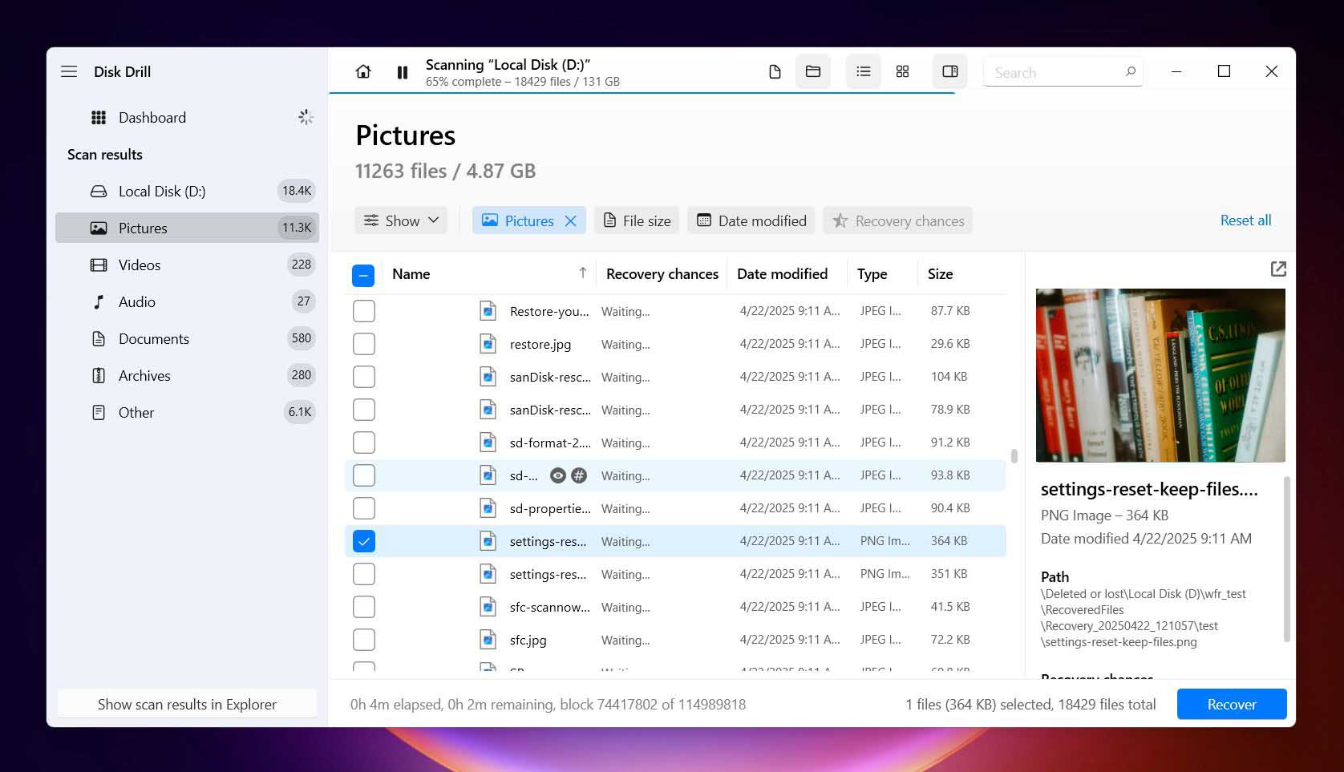This screenshot has height=772, width=1344.
Task: Click Show scan results in Explorer
Action: point(187,704)
